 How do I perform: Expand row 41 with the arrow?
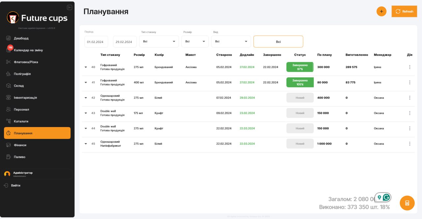[x=86, y=82]
